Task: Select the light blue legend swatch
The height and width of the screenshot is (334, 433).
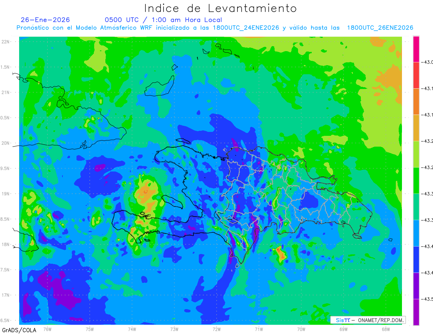Action: click(416, 233)
